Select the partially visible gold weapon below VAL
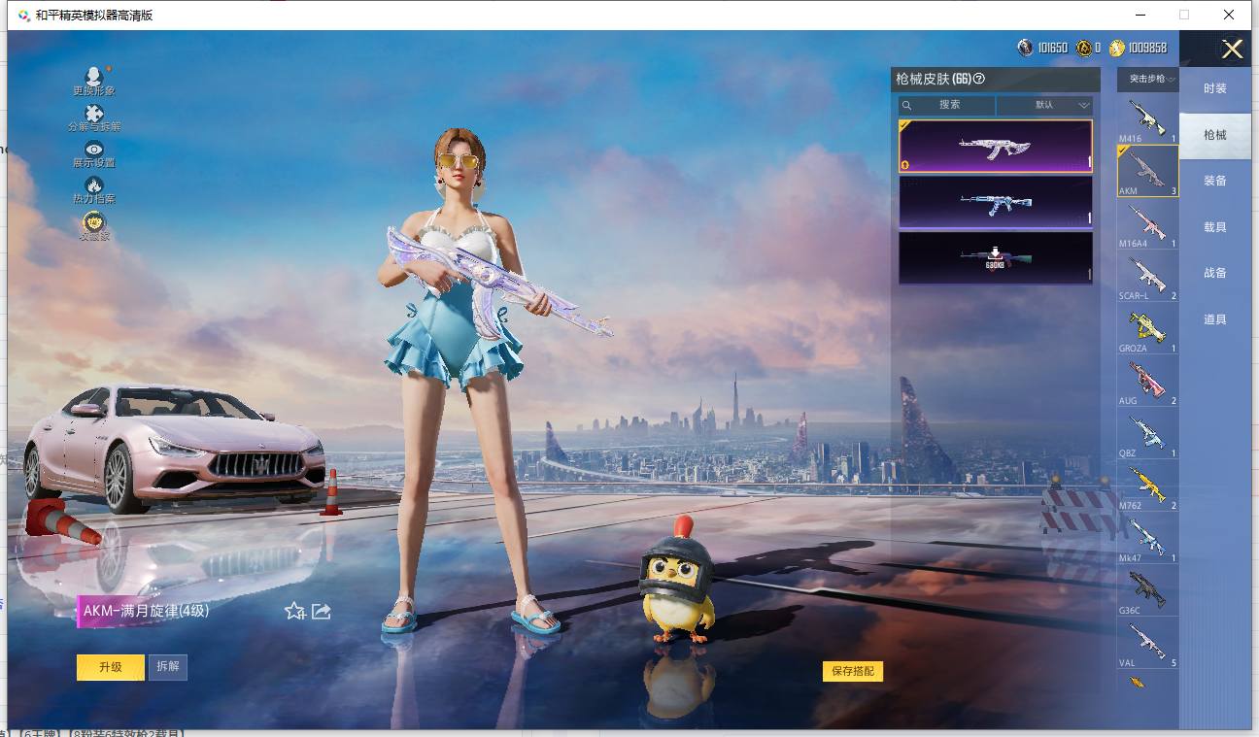 [1138, 683]
